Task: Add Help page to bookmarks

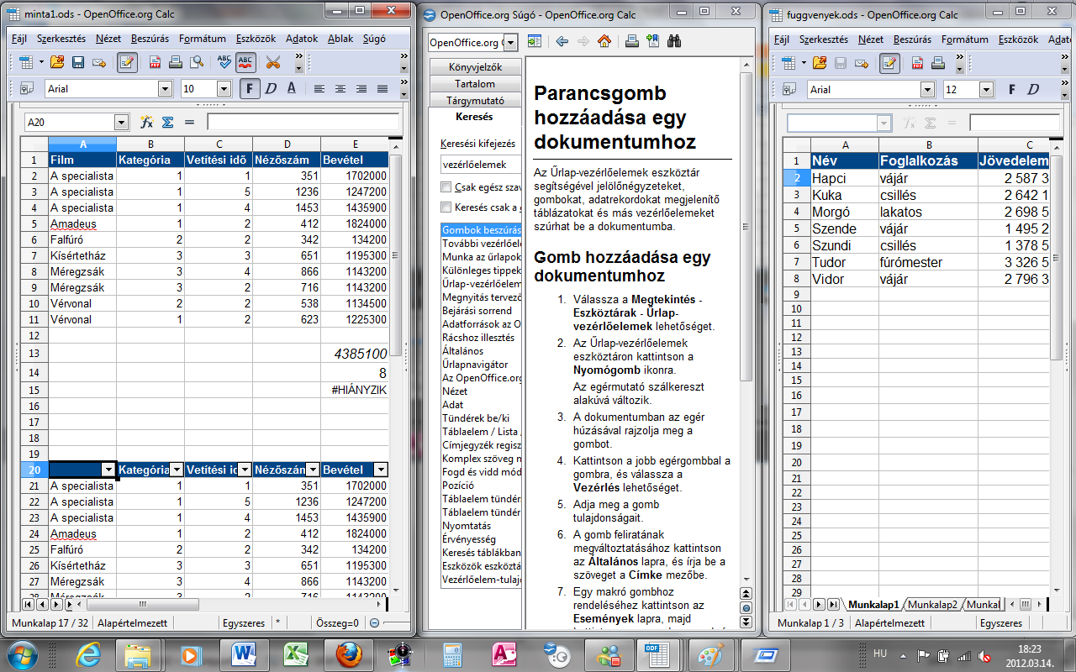Action: click(652, 41)
